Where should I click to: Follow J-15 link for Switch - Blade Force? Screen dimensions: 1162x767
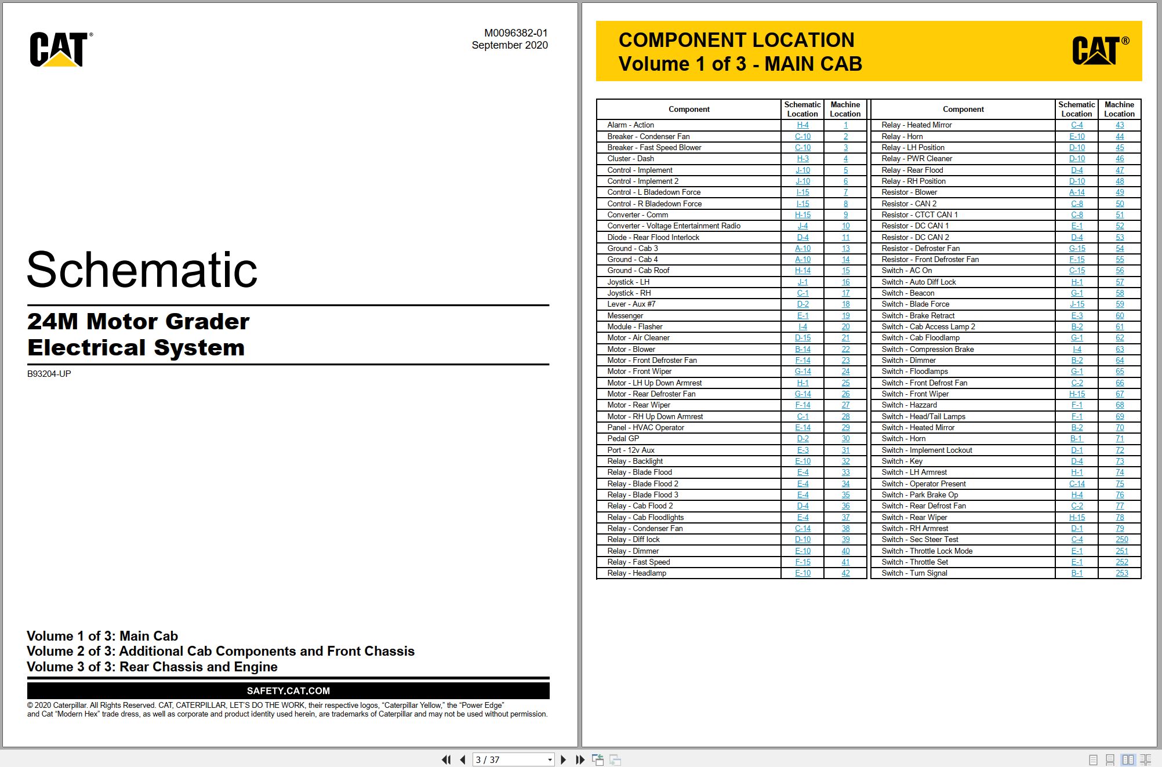(x=1077, y=304)
